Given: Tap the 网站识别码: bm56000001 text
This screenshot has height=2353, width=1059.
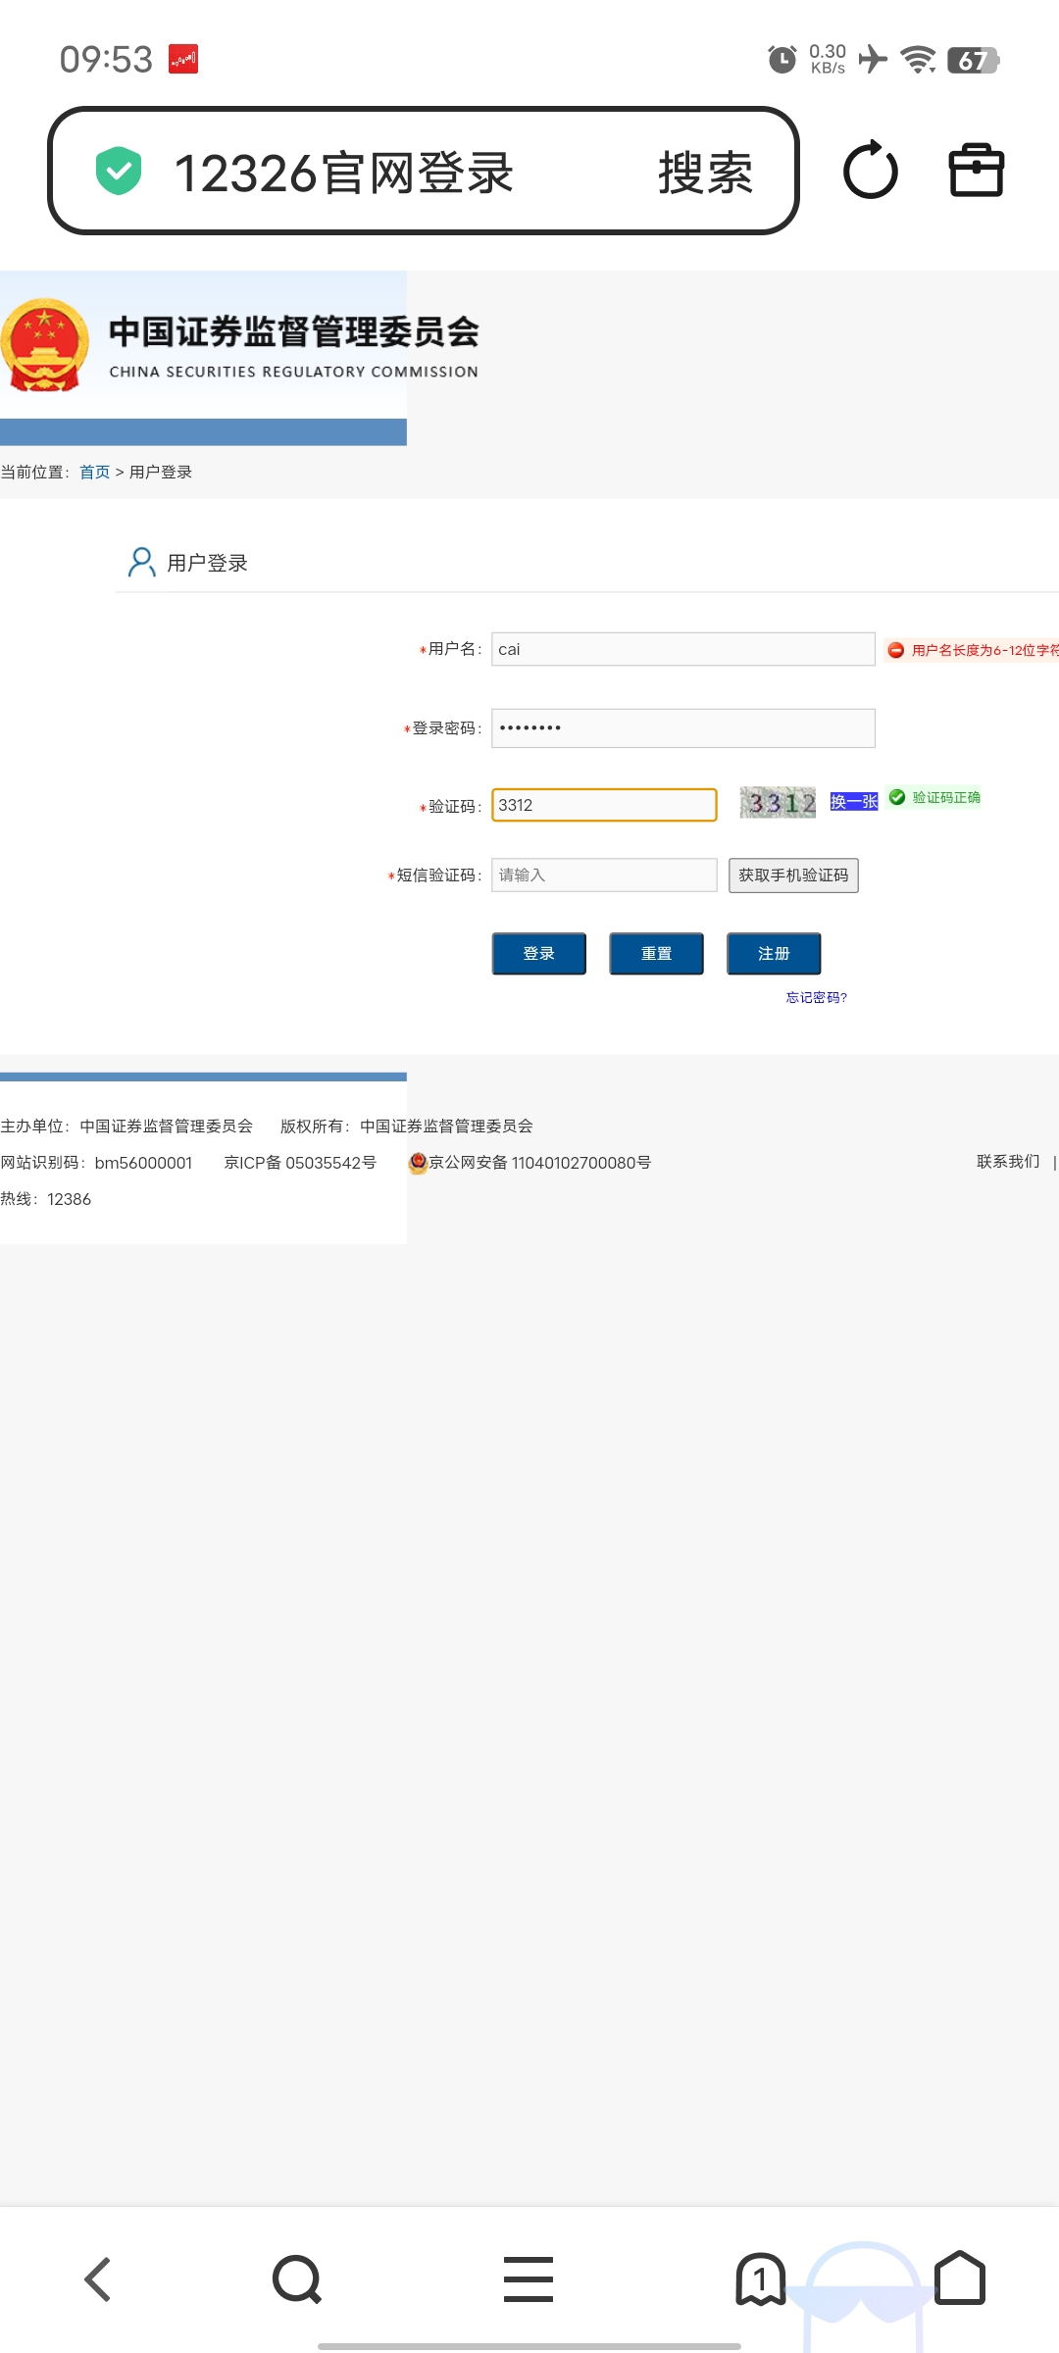Looking at the screenshot, I should 96,1162.
